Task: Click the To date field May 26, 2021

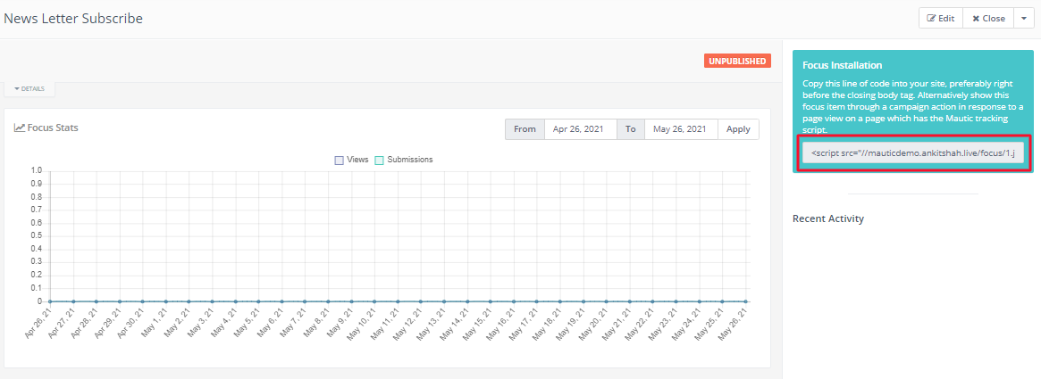Action: click(681, 129)
